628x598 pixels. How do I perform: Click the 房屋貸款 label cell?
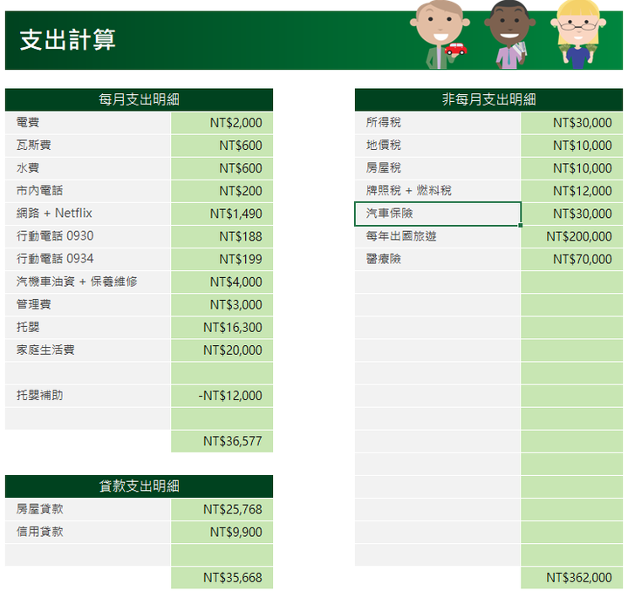pyautogui.click(x=88, y=510)
